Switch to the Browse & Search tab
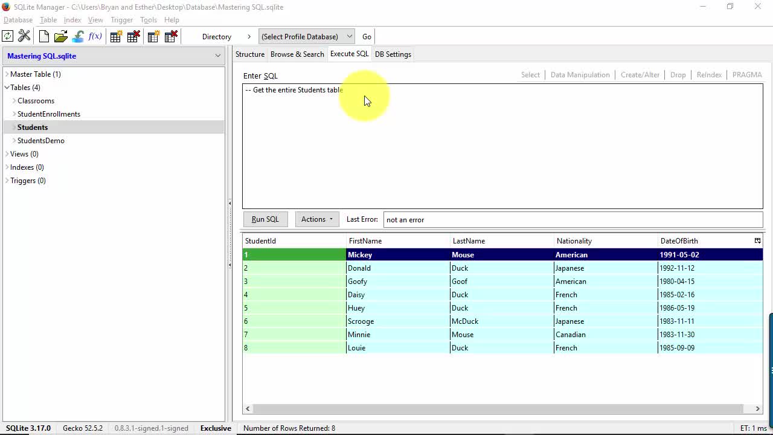 (297, 54)
